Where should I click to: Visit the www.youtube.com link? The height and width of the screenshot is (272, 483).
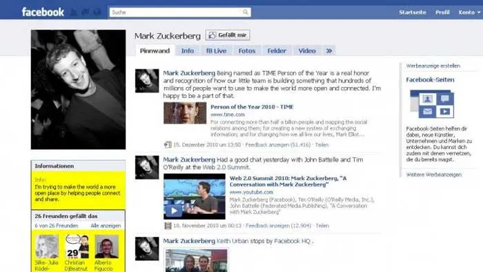(251, 192)
